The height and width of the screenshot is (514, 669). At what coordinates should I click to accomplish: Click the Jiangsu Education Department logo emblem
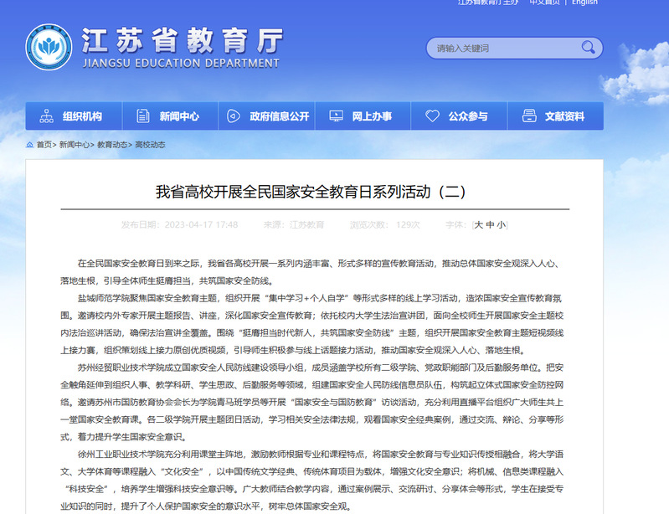pos(50,47)
